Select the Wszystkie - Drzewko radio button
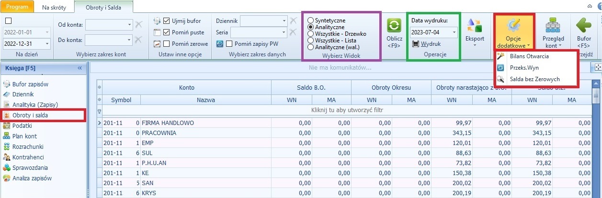Image resolution: width=602 pixels, height=198 pixels. pyautogui.click(x=311, y=34)
